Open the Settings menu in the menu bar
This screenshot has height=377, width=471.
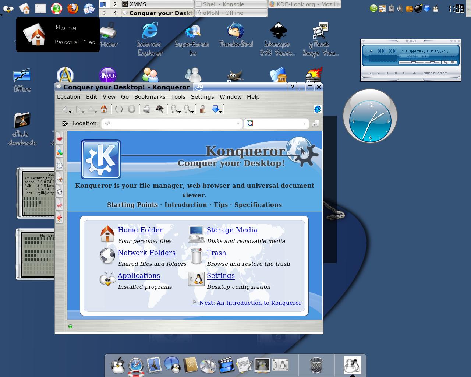(202, 97)
